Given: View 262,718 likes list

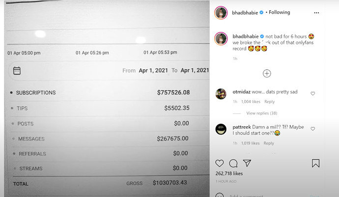Looking at the screenshot, I should point(230,173).
